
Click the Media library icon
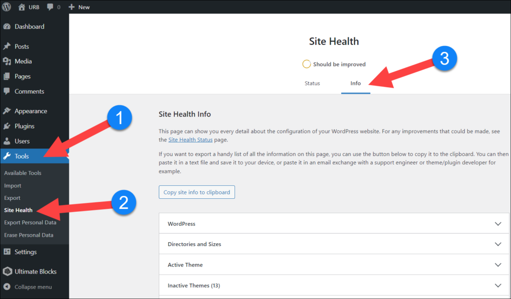pos(7,61)
